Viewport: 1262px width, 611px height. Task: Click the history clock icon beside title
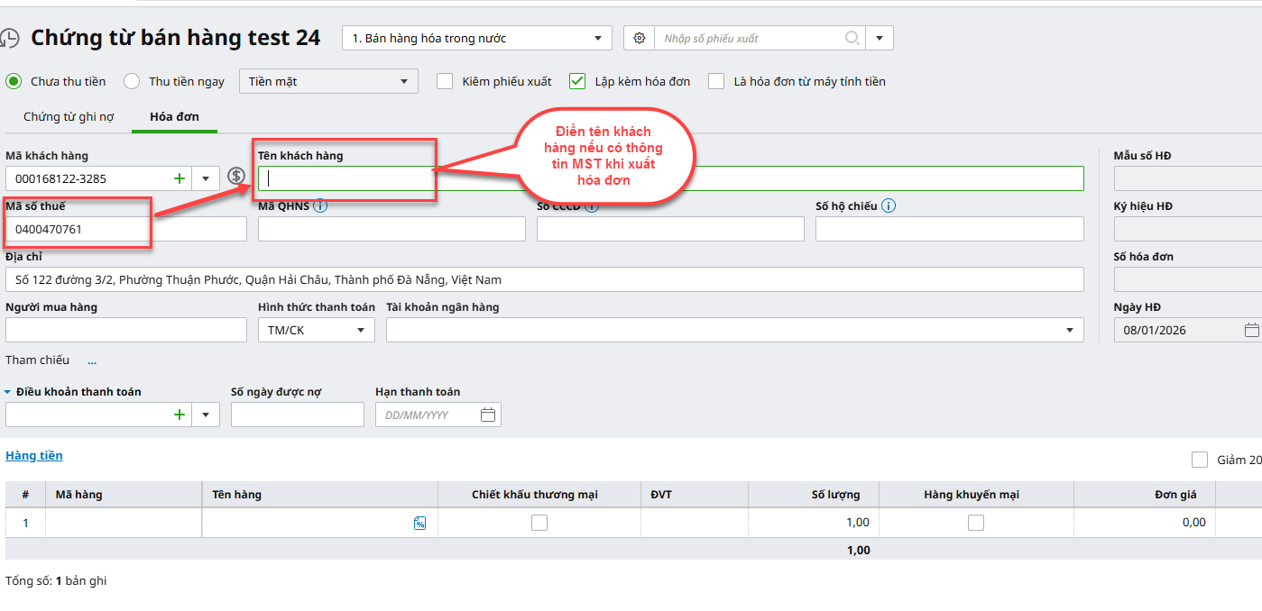coord(9,38)
